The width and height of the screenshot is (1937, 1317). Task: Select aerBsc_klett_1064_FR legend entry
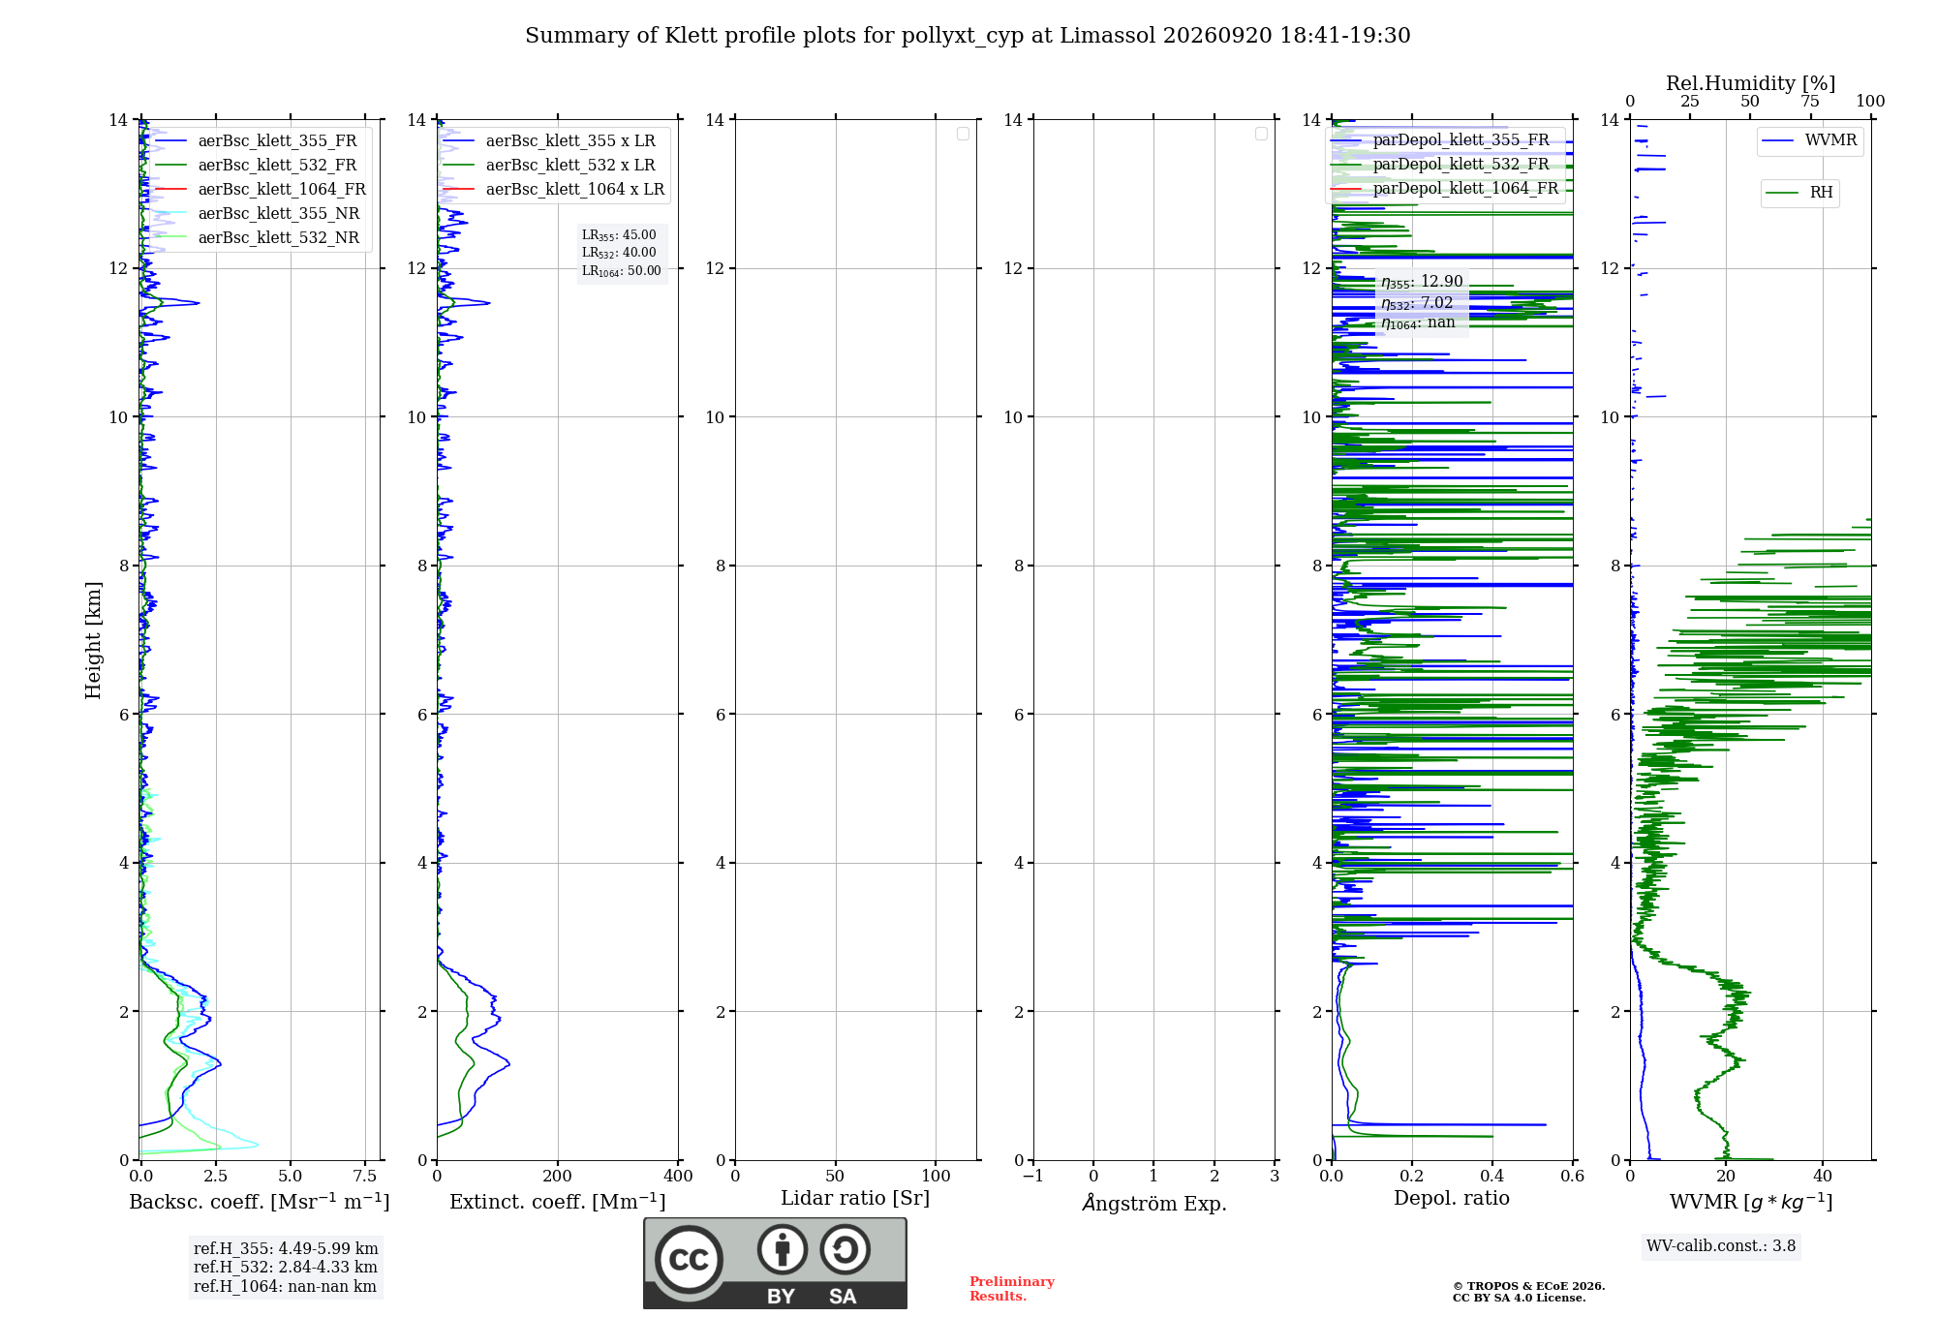261,189
